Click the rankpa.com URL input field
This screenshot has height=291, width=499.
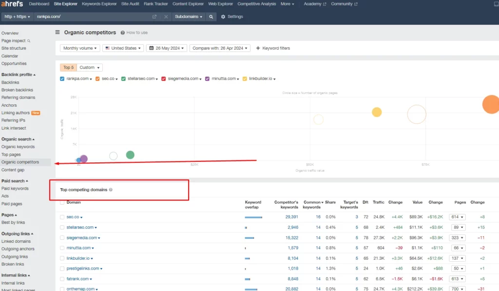coord(92,17)
